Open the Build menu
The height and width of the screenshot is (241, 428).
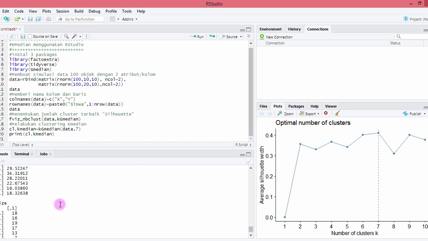point(79,11)
